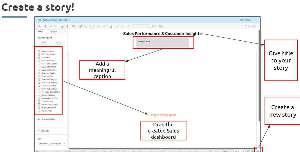Click the Tableau Desktop Public Edition link

pyautogui.click(x=56, y=20)
